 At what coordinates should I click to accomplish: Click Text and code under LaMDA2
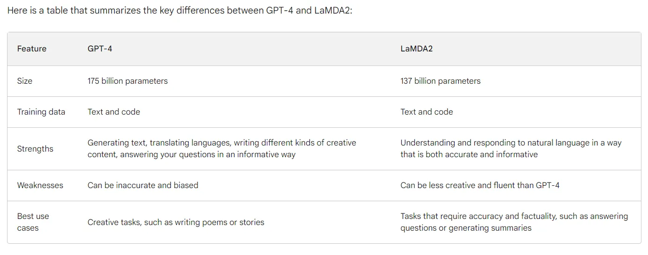tap(427, 112)
